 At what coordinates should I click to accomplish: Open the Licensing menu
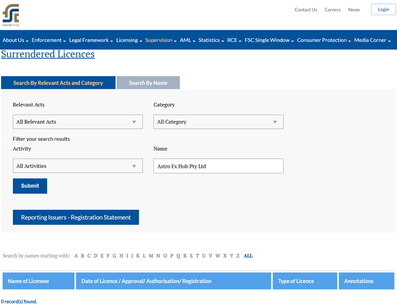coord(129,40)
